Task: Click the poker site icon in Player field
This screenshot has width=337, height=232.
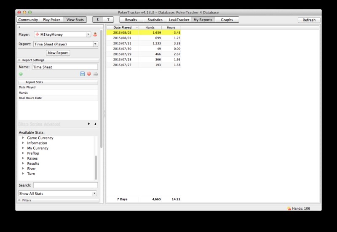Action: [37, 34]
